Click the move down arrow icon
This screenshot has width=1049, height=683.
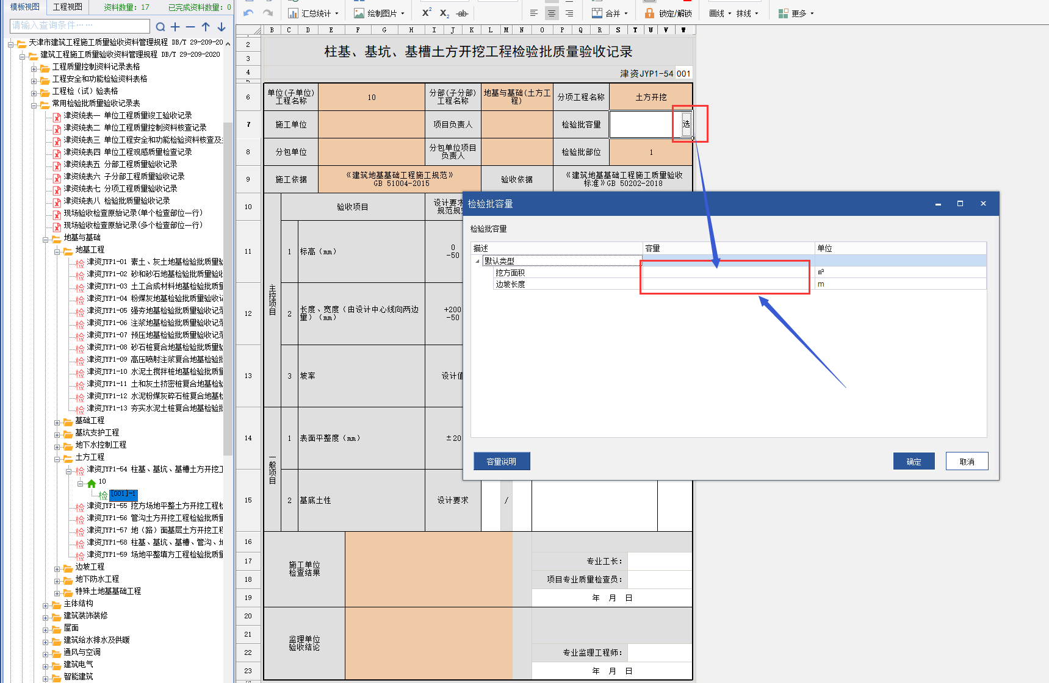[221, 27]
